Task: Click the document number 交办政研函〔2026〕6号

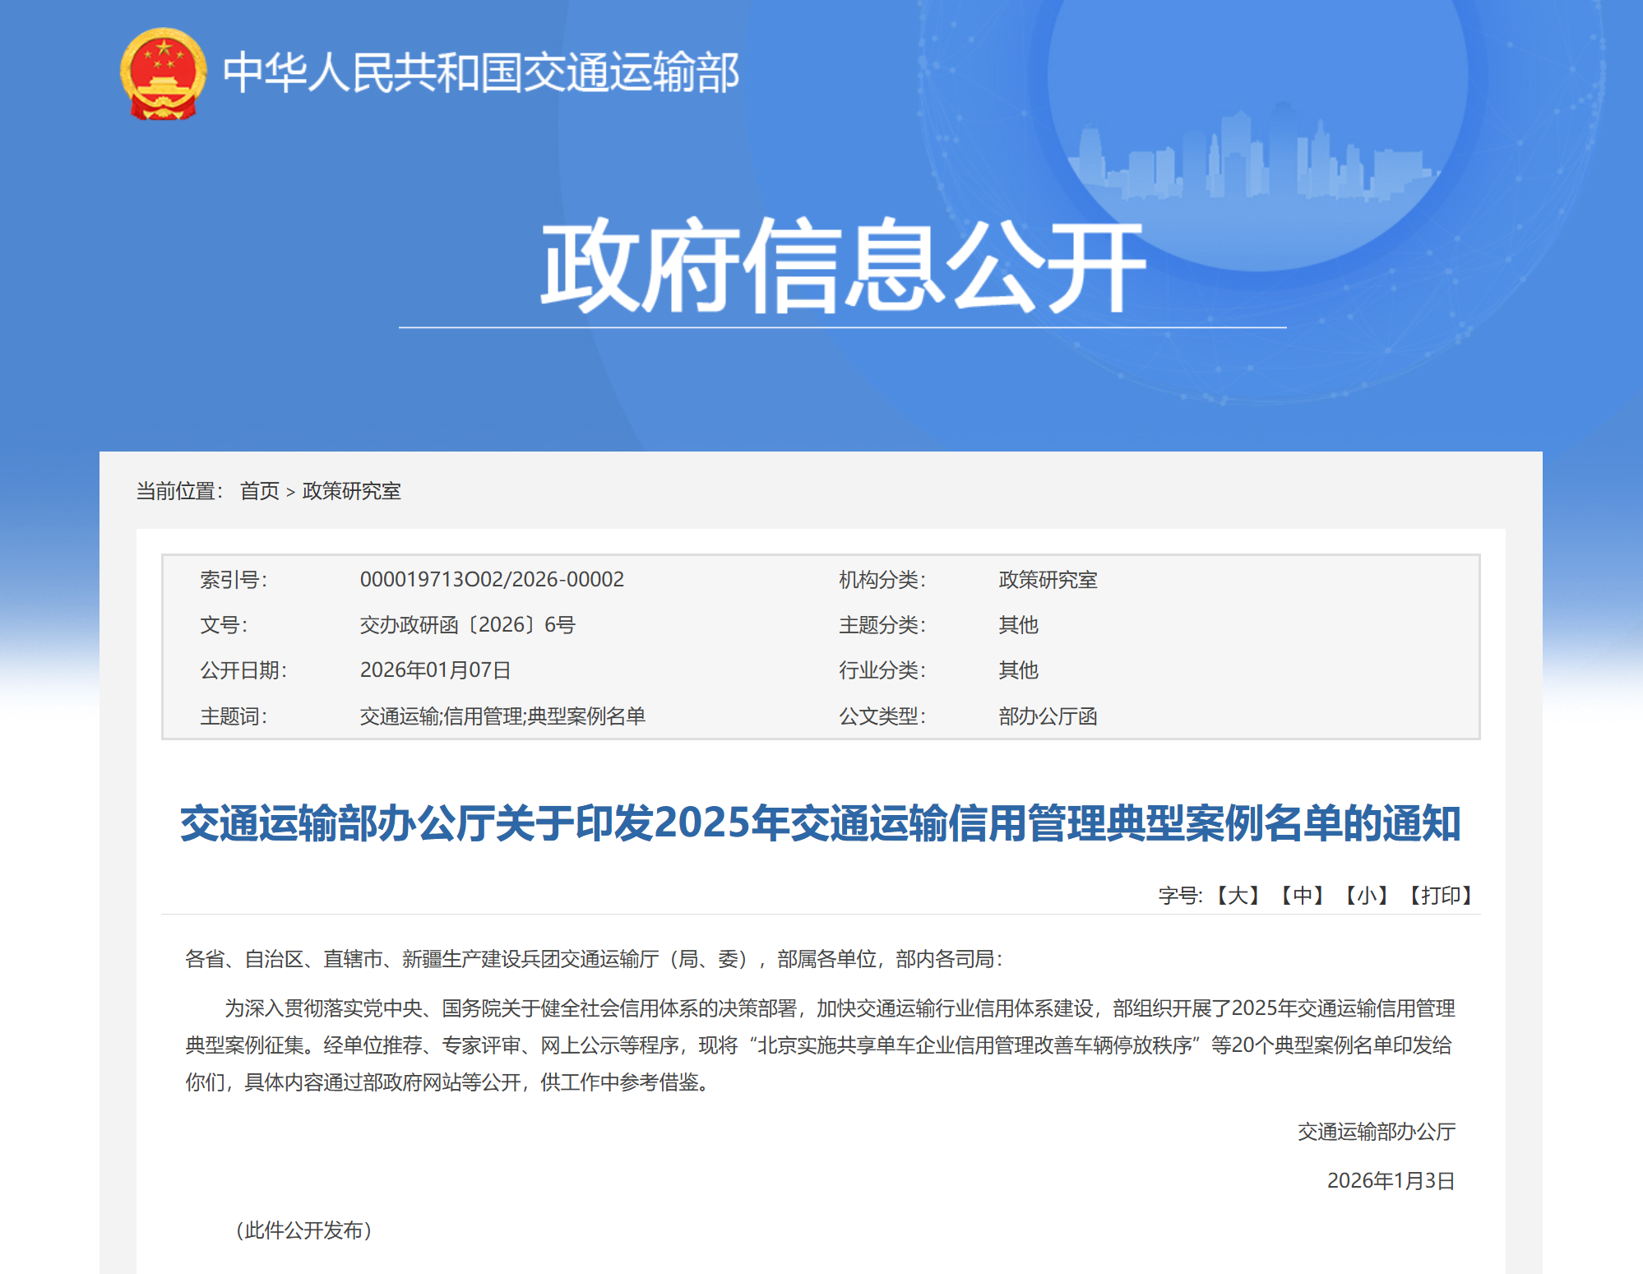Action: (x=467, y=625)
